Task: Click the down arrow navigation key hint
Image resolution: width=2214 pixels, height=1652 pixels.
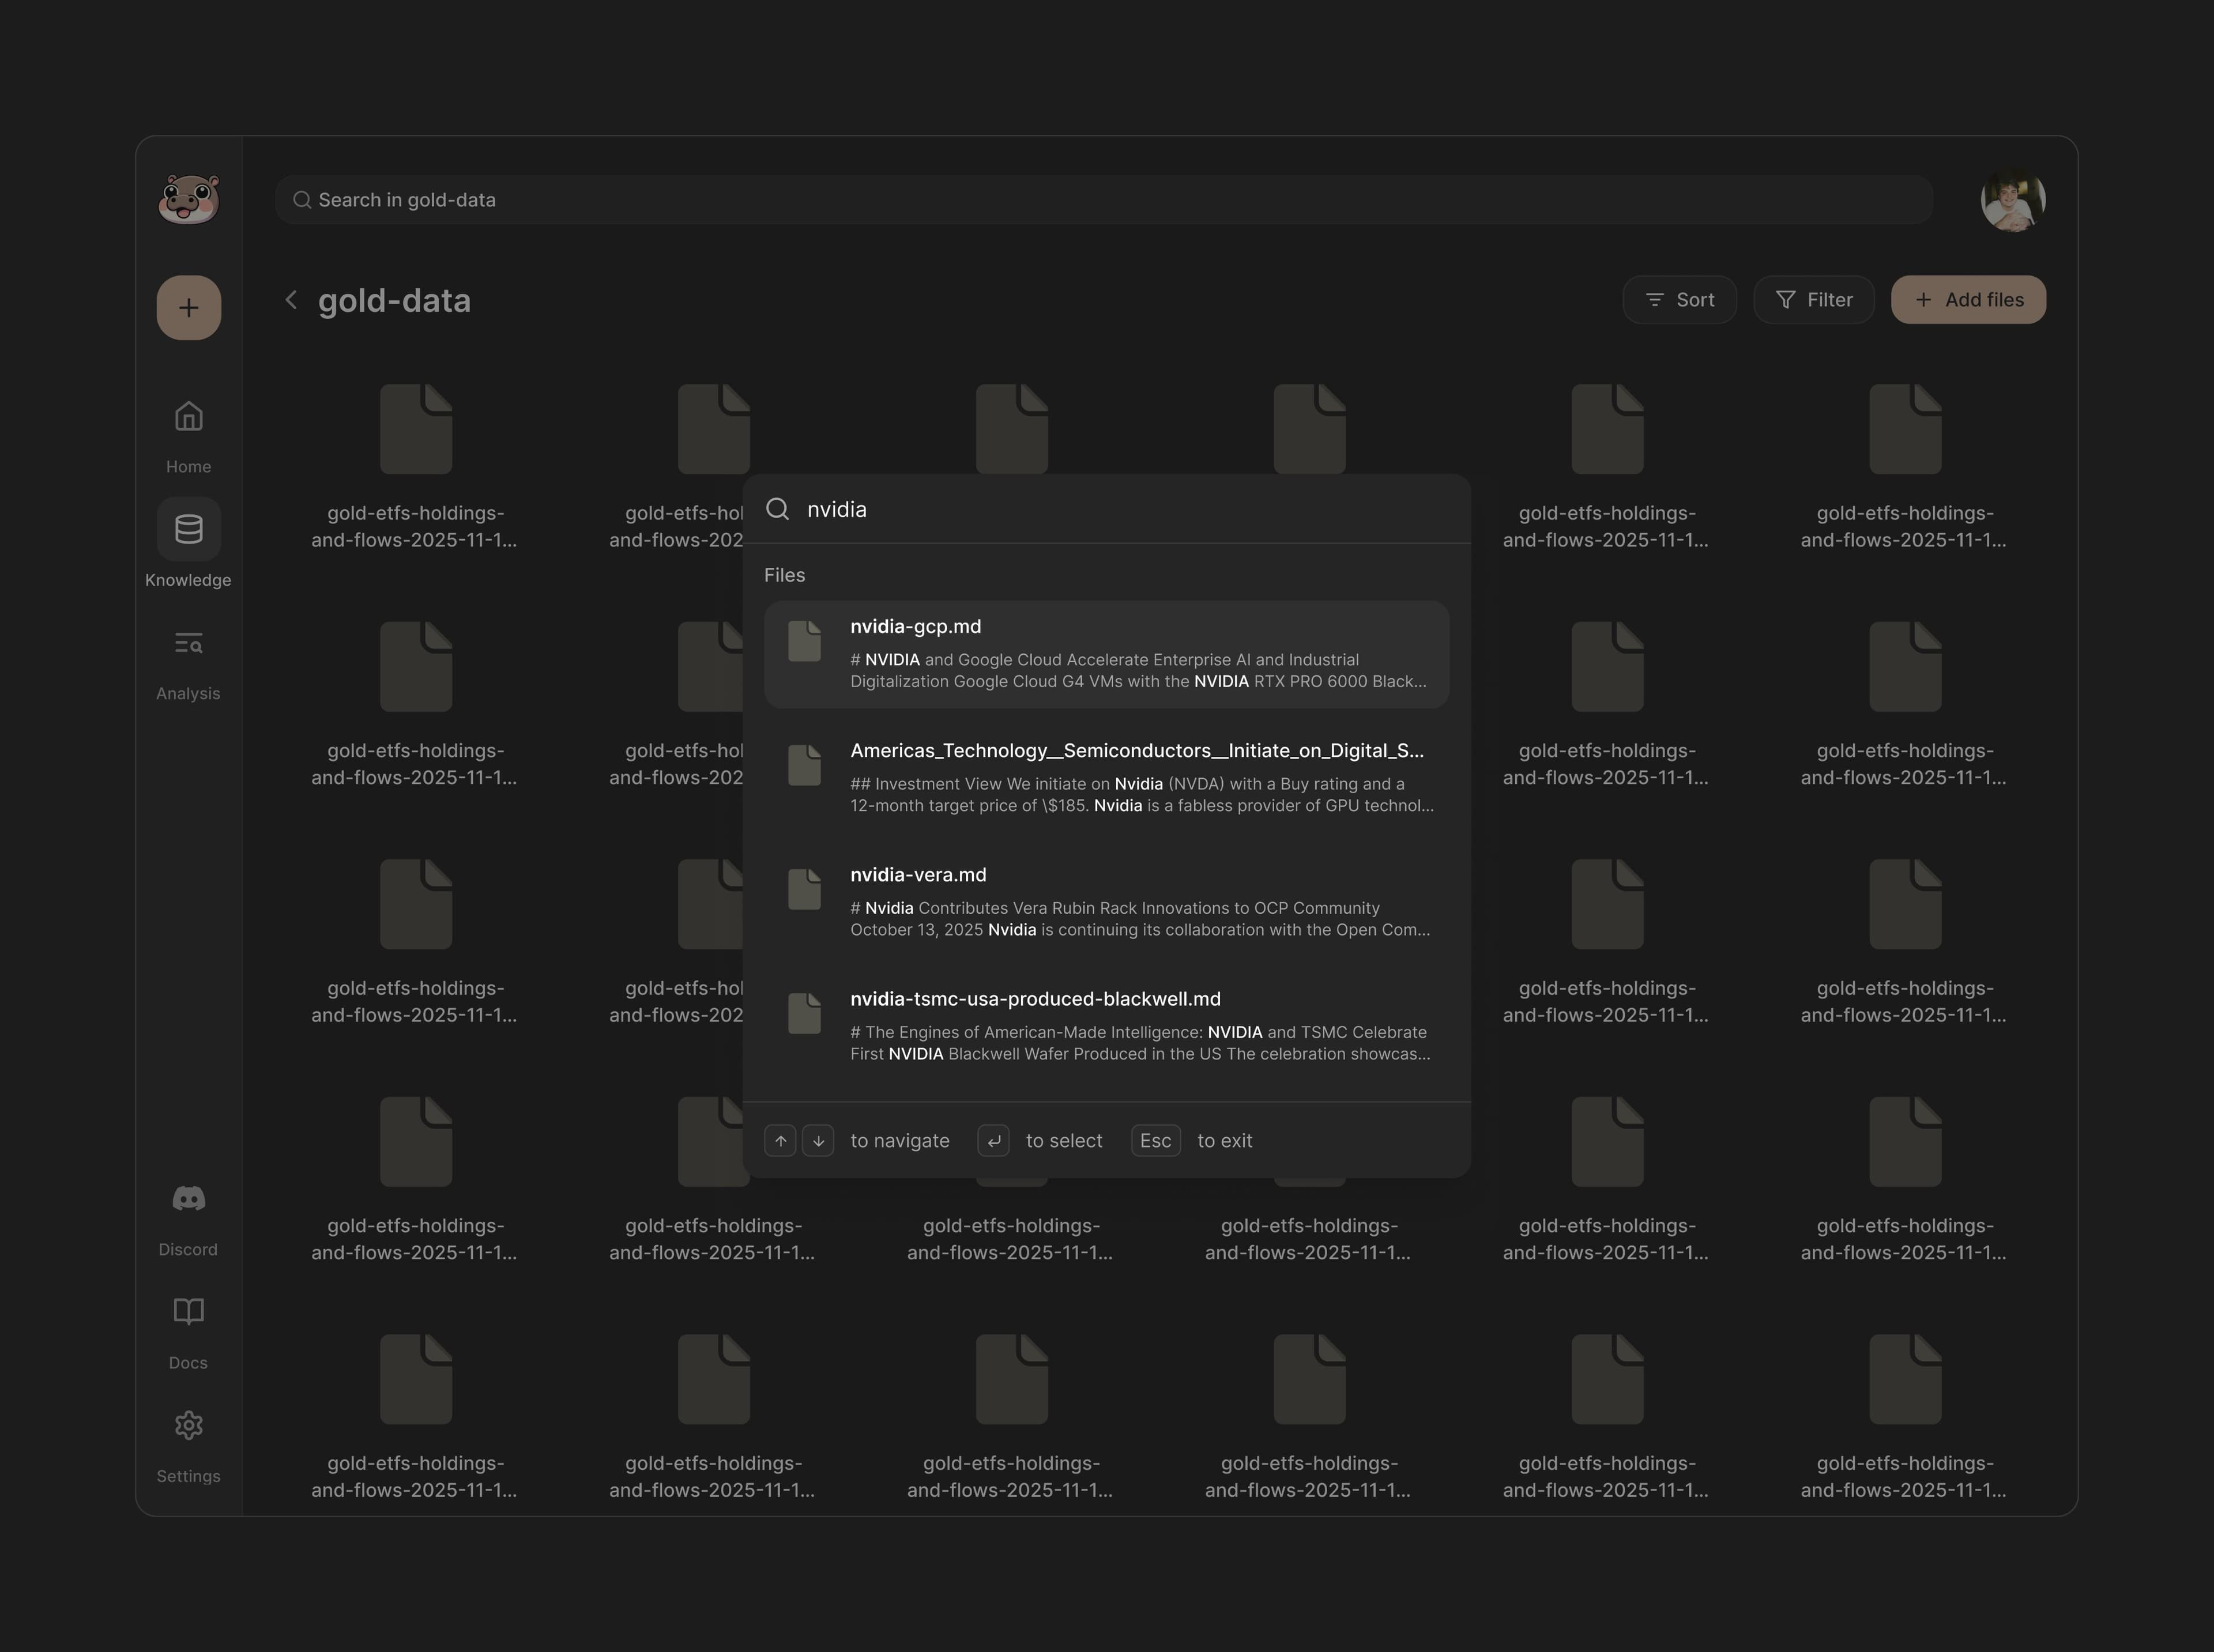Action: pyautogui.click(x=818, y=1141)
